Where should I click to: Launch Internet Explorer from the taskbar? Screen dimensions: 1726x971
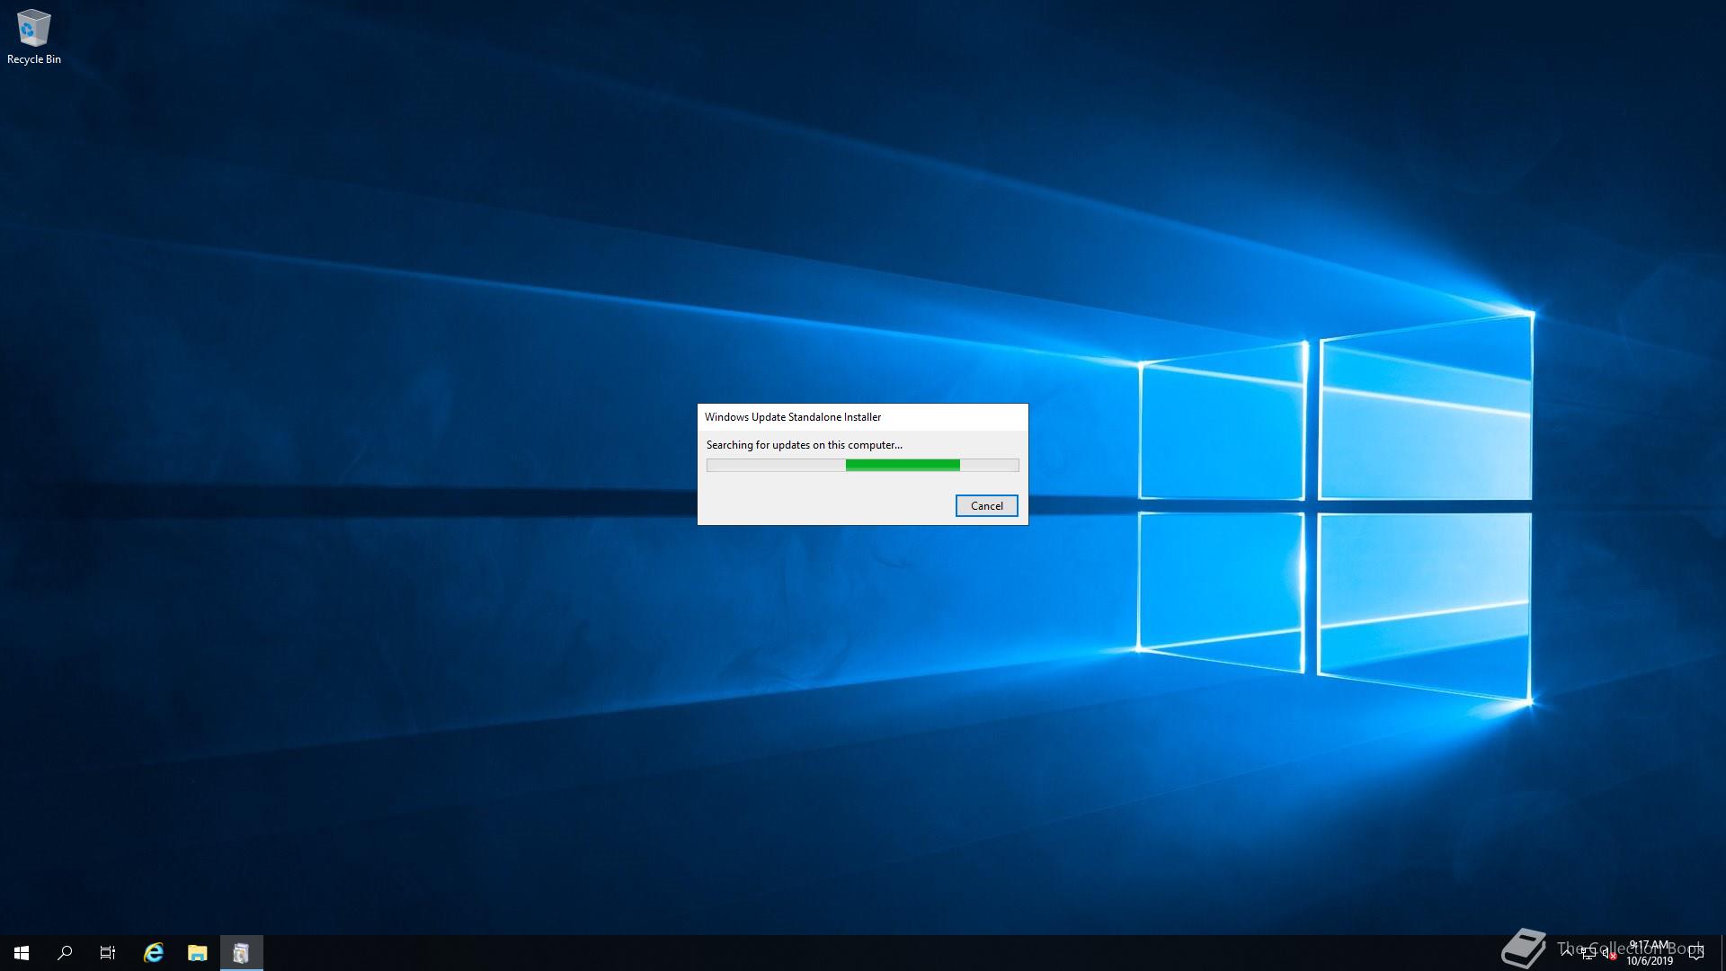pyautogui.click(x=154, y=953)
